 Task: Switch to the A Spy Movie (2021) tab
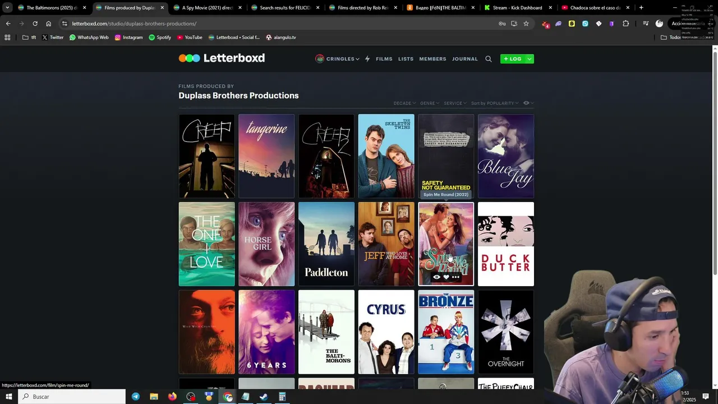tap(208, 8)
